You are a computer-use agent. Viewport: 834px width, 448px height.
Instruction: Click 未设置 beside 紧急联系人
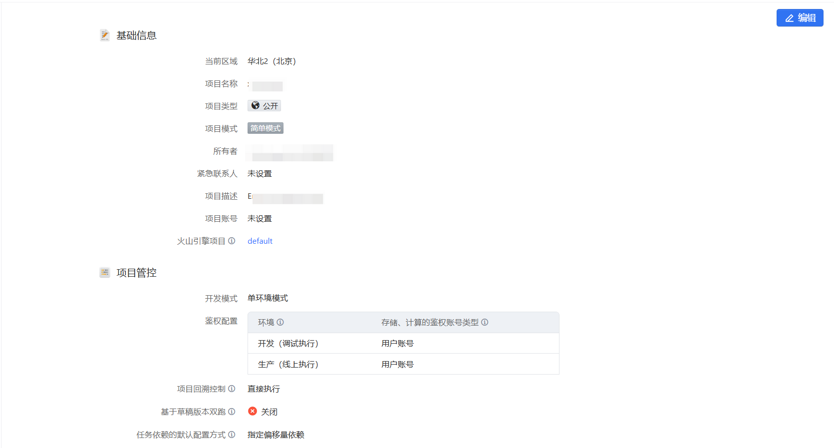(260, 174)
